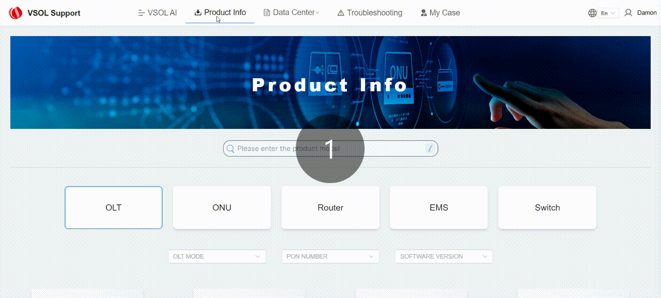661x298 pixels.
Task: Click the magnifier icon in search bar
Action: [231, 148]
